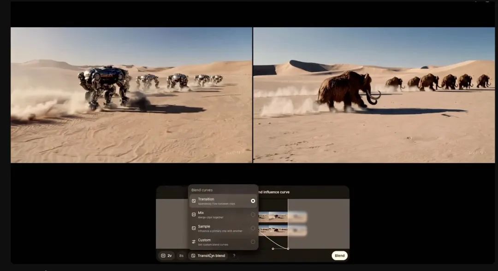498x271 pixels.
Task: Open the 8s duration dropdown
Action: [x=181, y=256]
